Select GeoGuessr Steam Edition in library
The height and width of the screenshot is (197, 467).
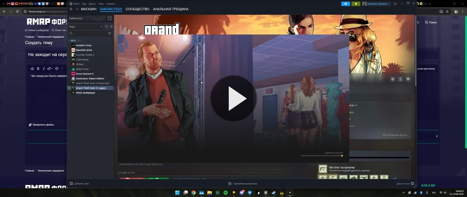click(x=90, y=78)
